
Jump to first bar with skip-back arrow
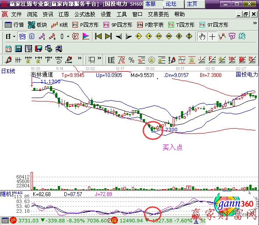(x=98, y=36)
